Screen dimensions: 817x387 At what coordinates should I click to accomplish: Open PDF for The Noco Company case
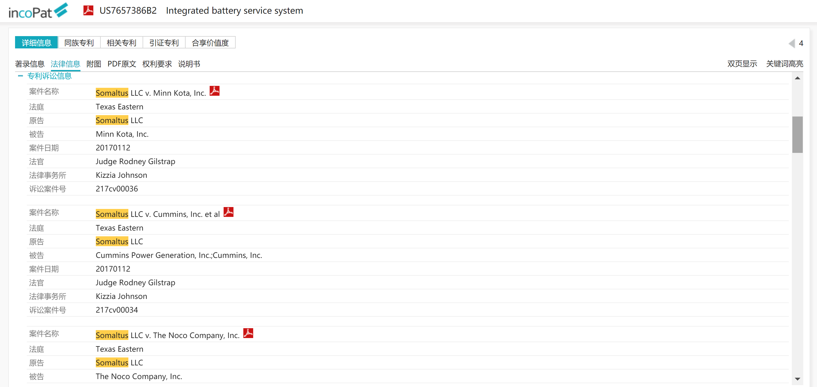pos(248,333)
